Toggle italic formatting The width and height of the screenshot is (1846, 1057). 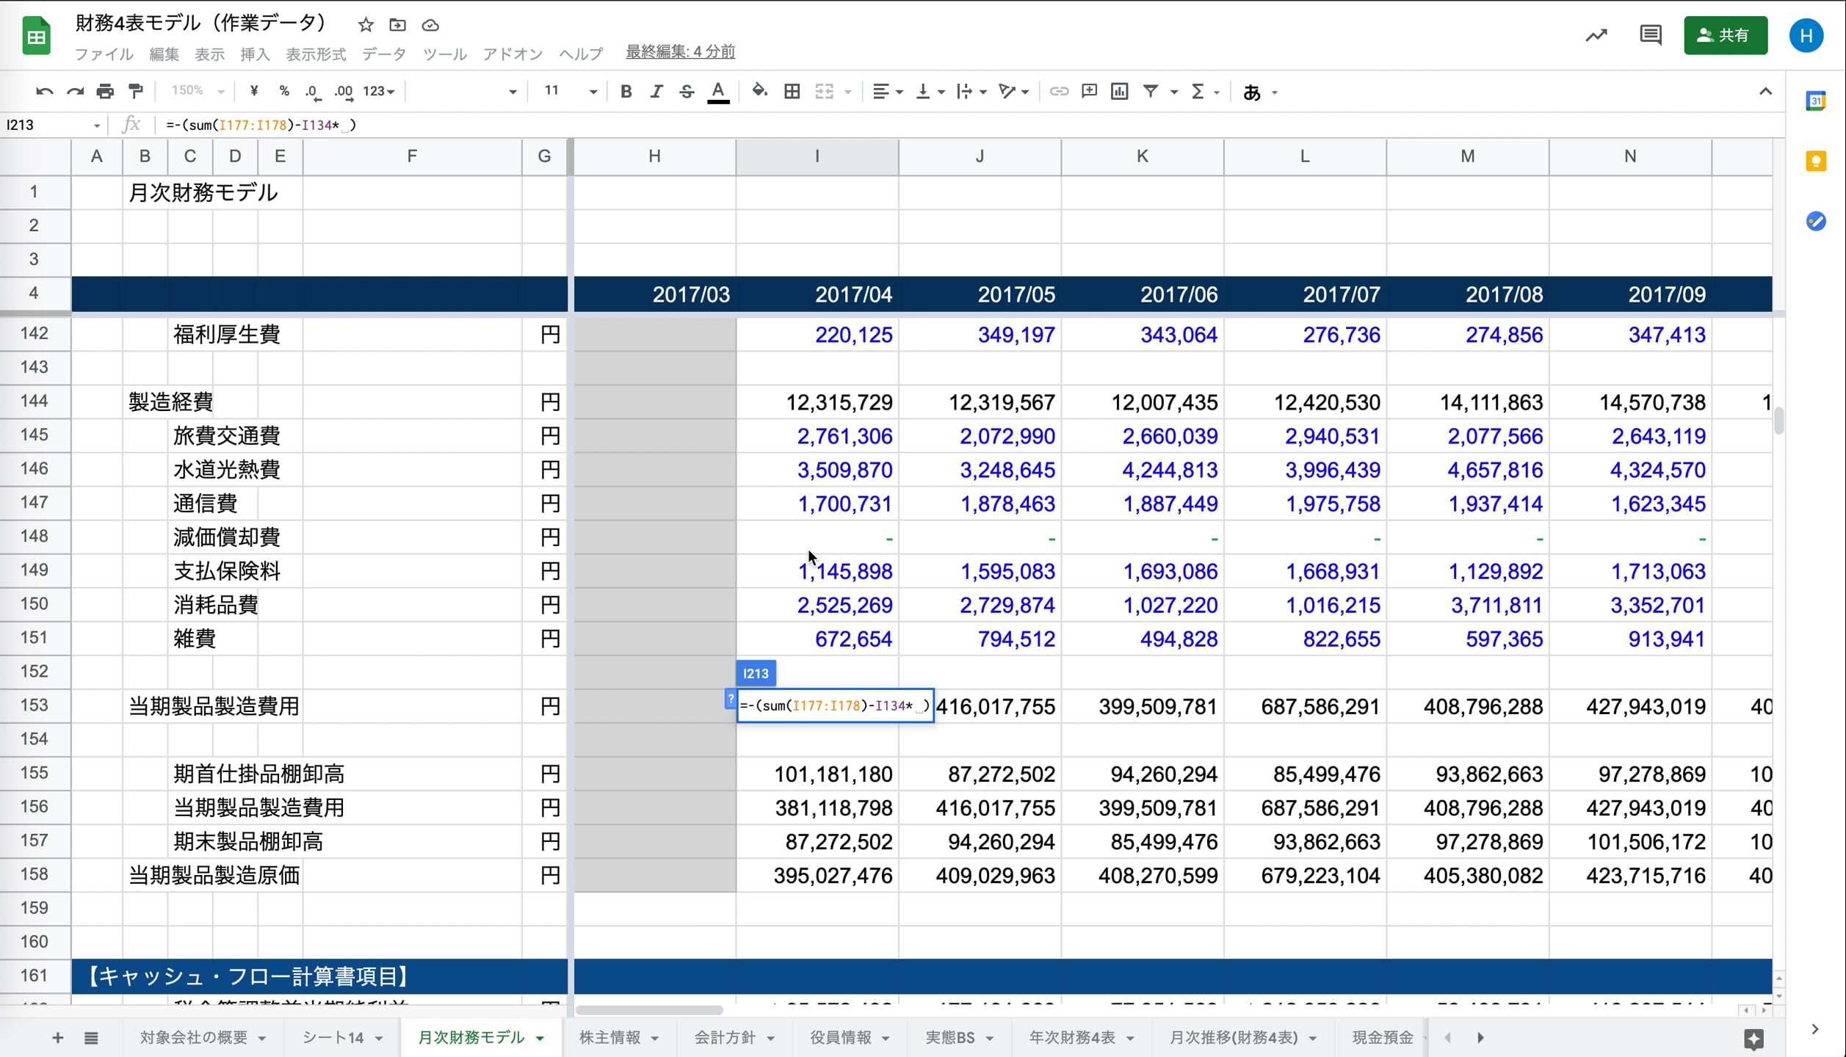coord(656,91)
